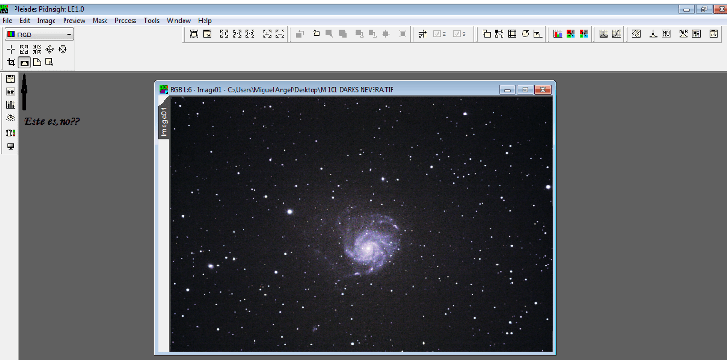This screenshot has width=727, height=360.
Task: Open the Tools menu
Action: 152,20
